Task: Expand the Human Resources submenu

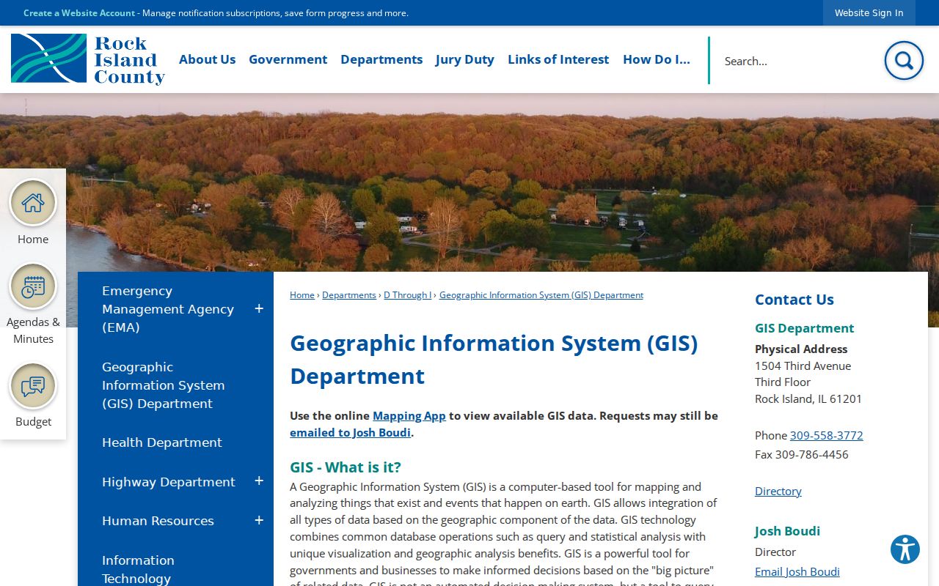Action: tap(259, 521)
